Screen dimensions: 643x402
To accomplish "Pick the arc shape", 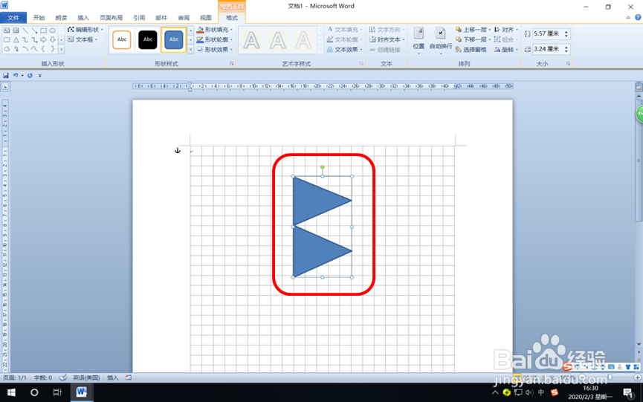I will click(25, 49).
